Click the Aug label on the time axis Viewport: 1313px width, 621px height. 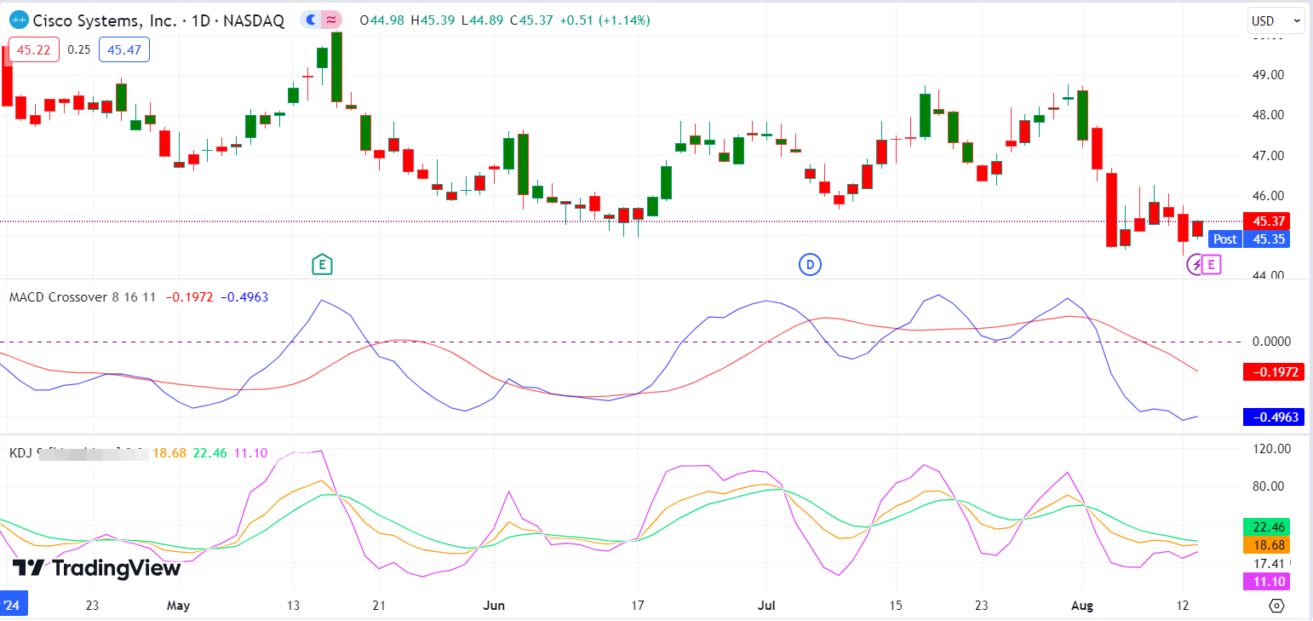1082,606
